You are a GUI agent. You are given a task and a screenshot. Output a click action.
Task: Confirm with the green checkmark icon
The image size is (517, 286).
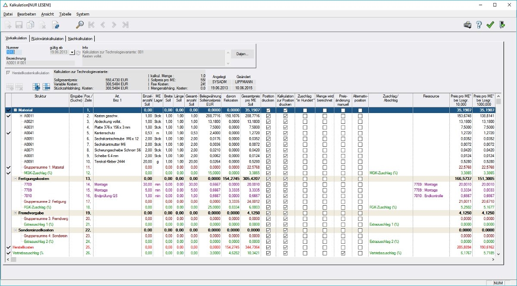point(490,25)
